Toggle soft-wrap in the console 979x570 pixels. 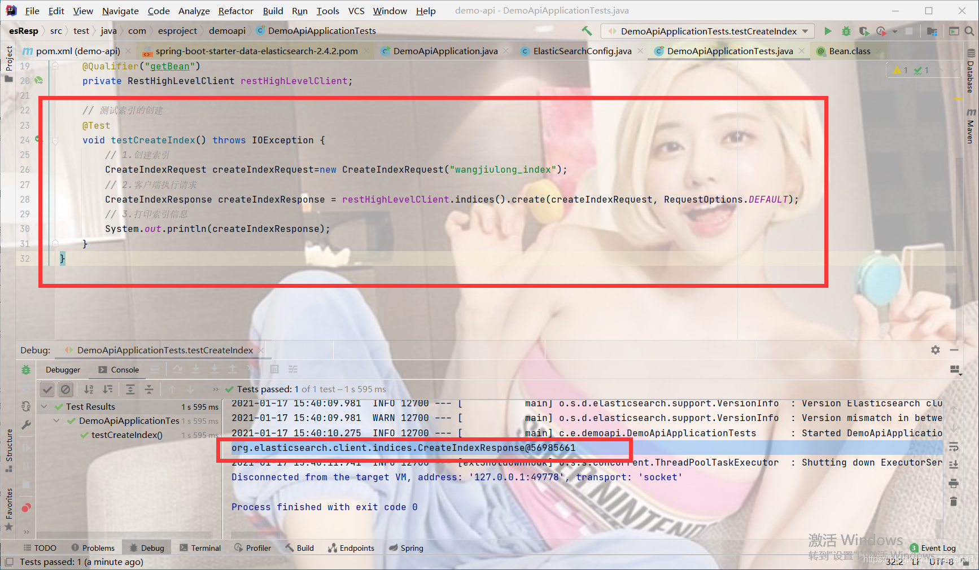coord(954,447)
